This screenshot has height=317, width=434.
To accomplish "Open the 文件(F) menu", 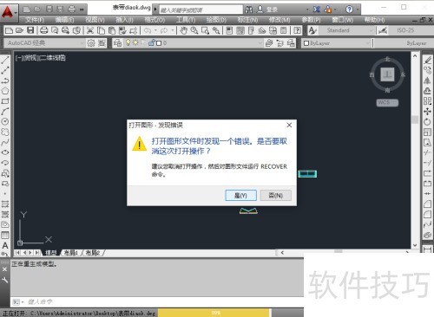I will (x=35, y=20).
